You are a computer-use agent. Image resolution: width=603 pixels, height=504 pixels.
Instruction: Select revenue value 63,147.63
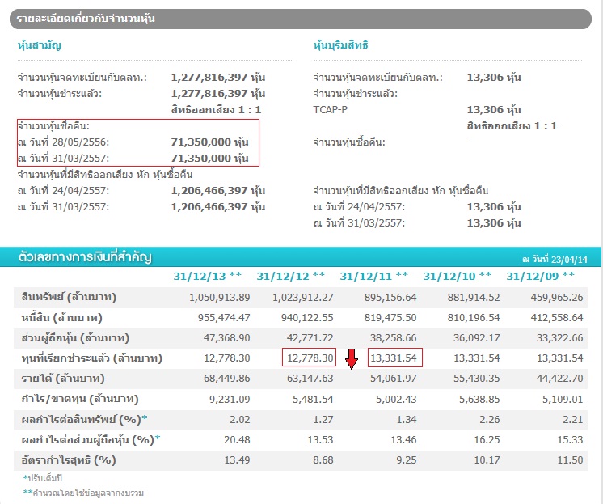click(x=310, y=379)
